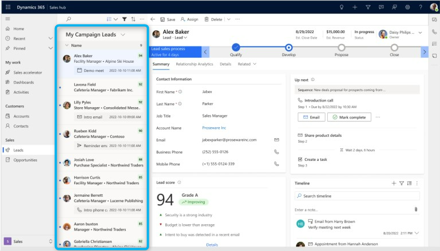
Task: Switch to the Details tab
Action: point(225,64)
